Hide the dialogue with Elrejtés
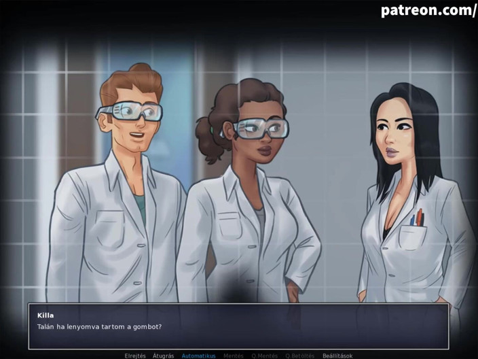The width and height of the screenshot is (478, 359). 135,356
